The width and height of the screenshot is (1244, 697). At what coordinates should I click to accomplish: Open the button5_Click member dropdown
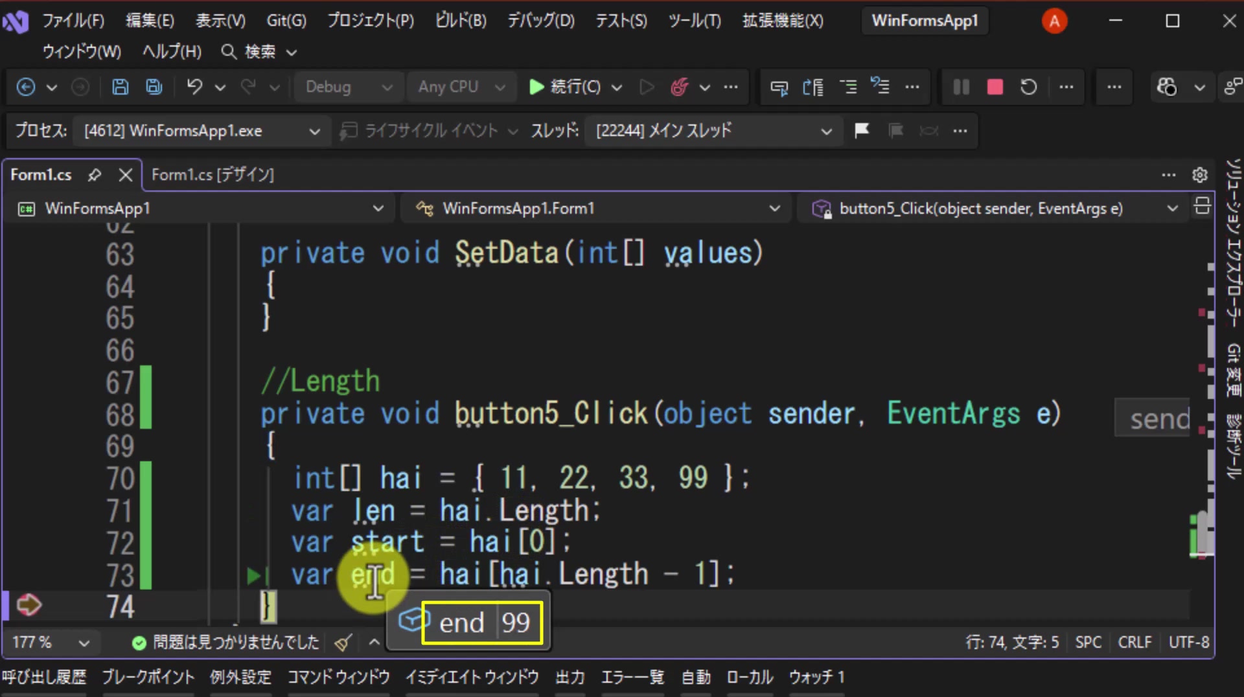(994, 209)
